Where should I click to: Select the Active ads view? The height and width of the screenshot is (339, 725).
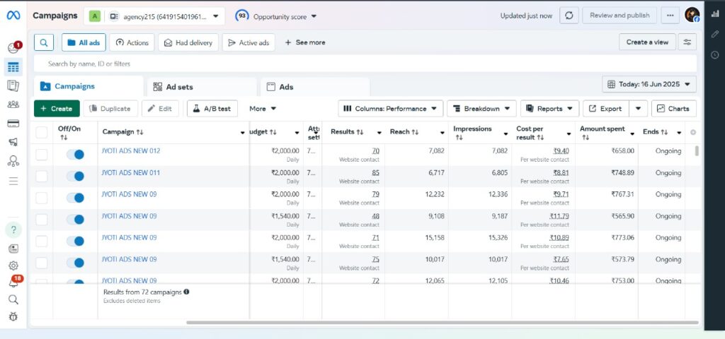pos(249,42)
